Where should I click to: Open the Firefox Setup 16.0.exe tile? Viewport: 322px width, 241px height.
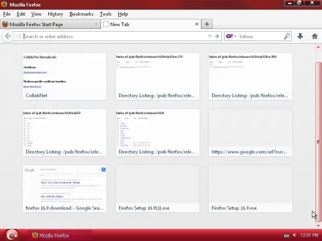point(250,189)
